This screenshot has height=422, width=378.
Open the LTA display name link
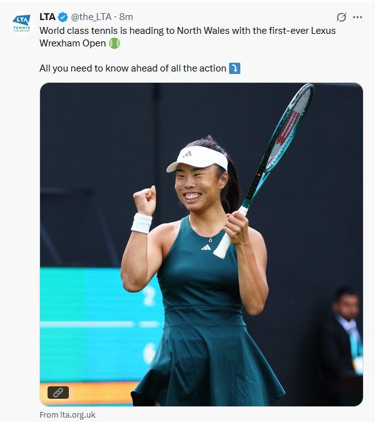[x=48, y=17]
